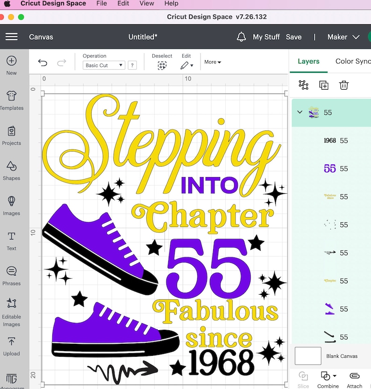Delete selected layer with trash icon
Screen dimensions: 371x389
pyautogui.click(x=344, y=85)
